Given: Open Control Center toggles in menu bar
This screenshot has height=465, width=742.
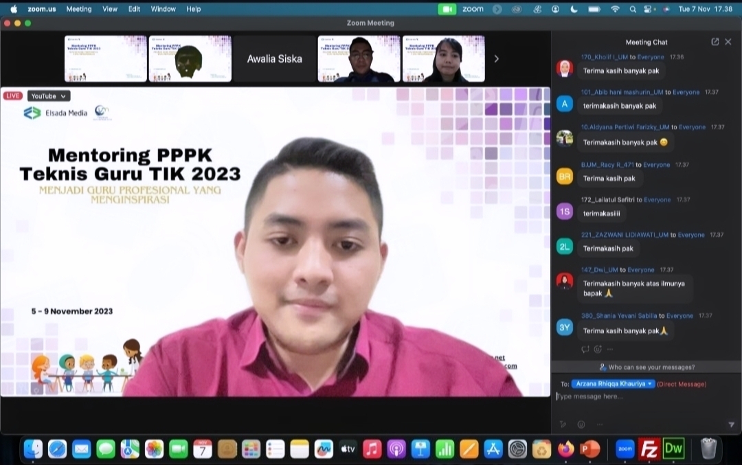Looking at the screenshot, I should (x=648, y=9).
